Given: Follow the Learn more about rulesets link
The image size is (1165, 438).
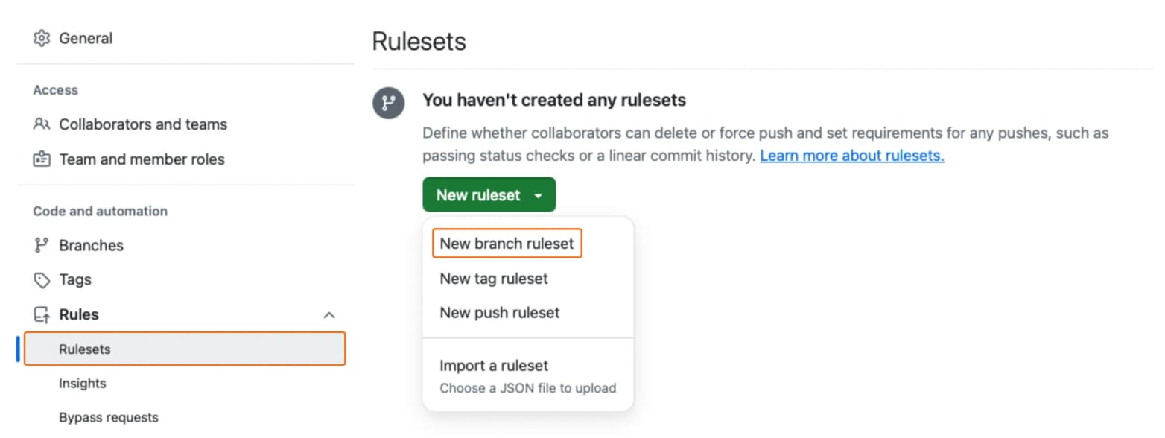Looking at the screenshot, I should (x=851, y=156).
